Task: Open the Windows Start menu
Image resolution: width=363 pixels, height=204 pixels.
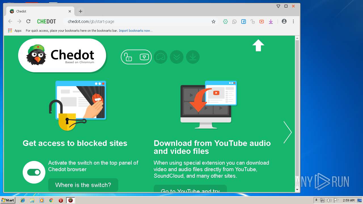Action: [8, 200]
